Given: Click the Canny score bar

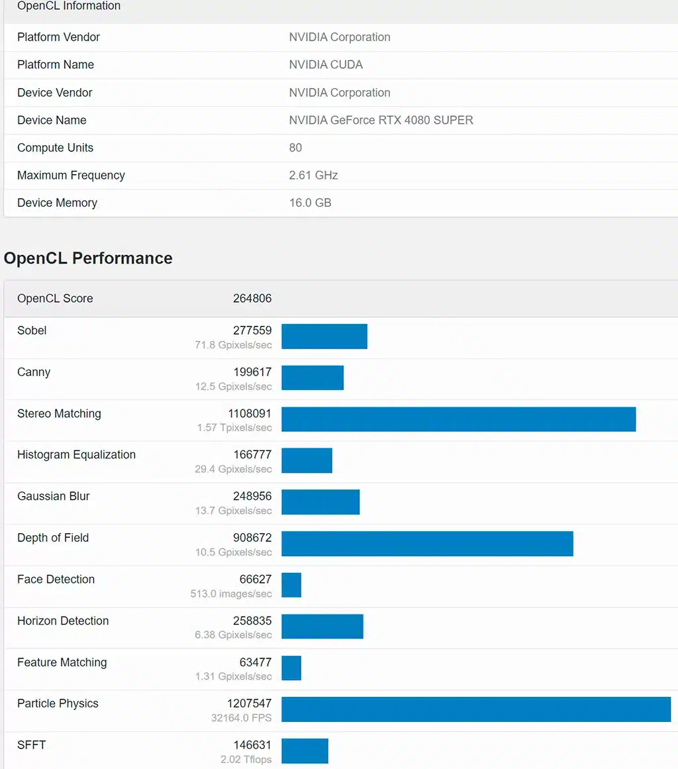Looking at the screenshot, I should tap(313, 378).
